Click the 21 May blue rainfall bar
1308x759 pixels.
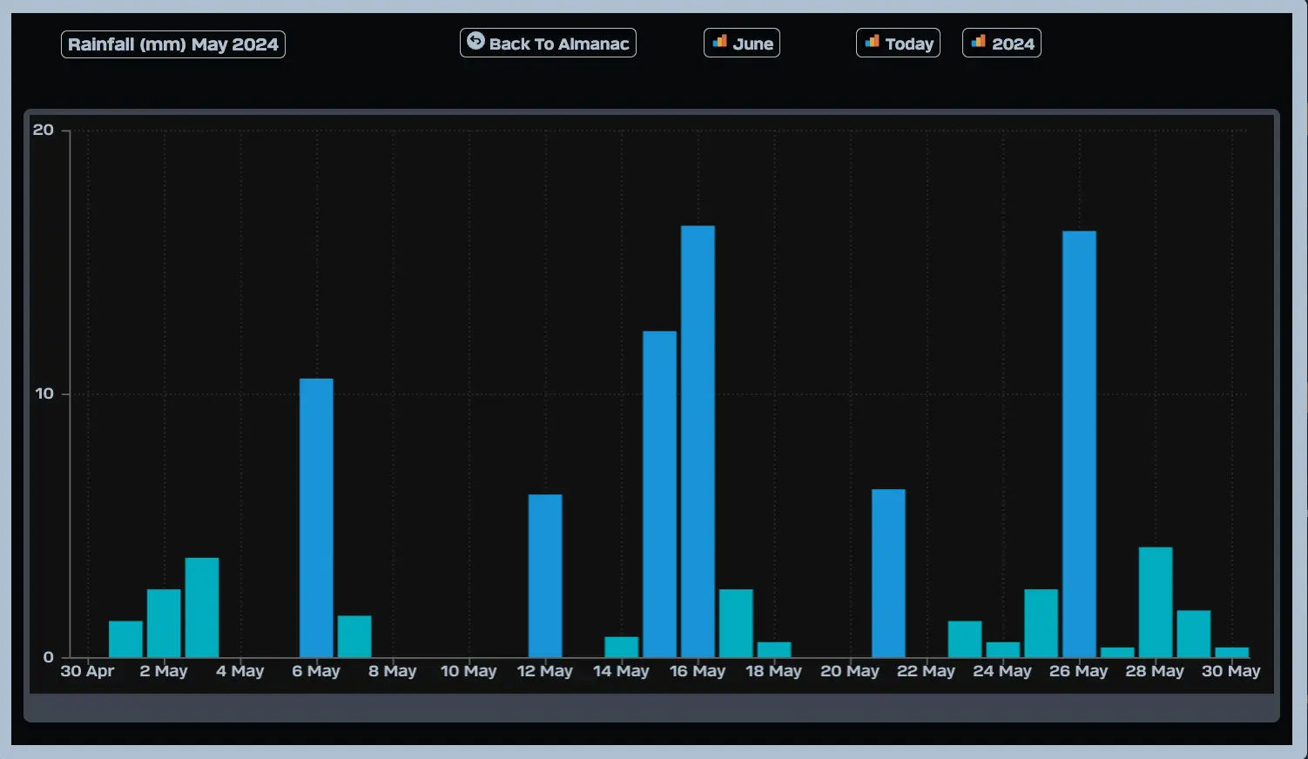pos(888,573)
